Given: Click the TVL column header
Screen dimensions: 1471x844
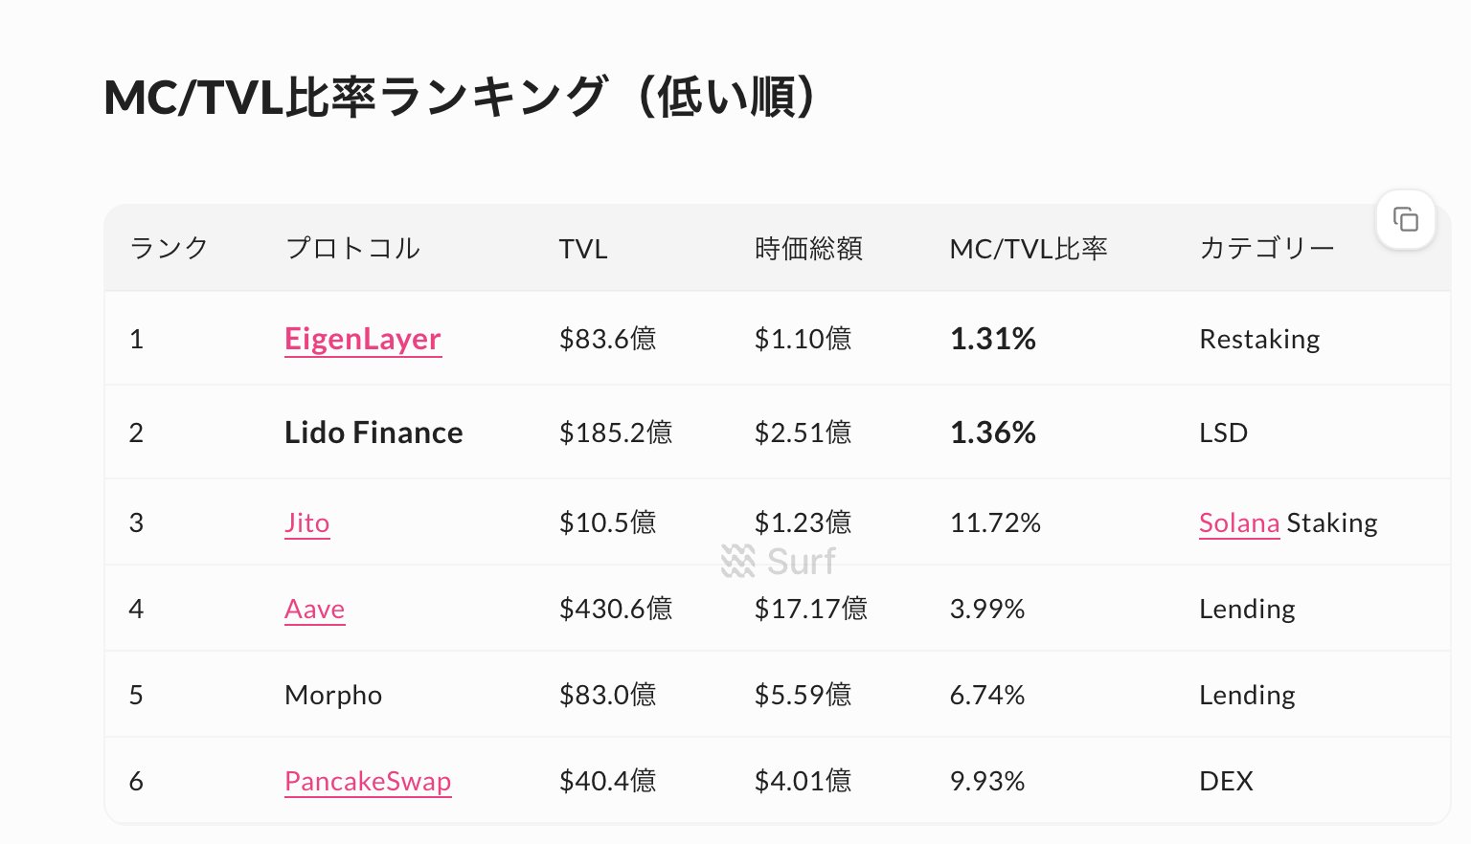Looking at the screenshot, I should 583,249.
